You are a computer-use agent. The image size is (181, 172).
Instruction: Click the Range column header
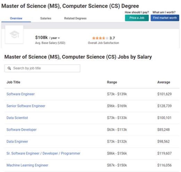click(x=112, y=82)
